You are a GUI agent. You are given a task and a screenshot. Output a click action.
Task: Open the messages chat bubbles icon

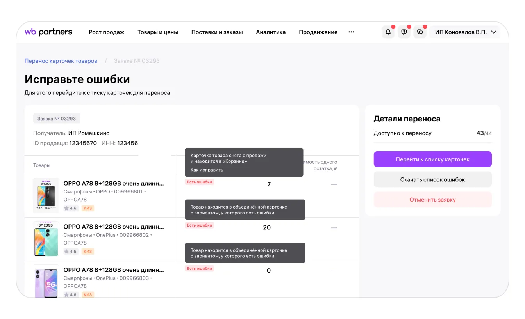pos(420,32)
